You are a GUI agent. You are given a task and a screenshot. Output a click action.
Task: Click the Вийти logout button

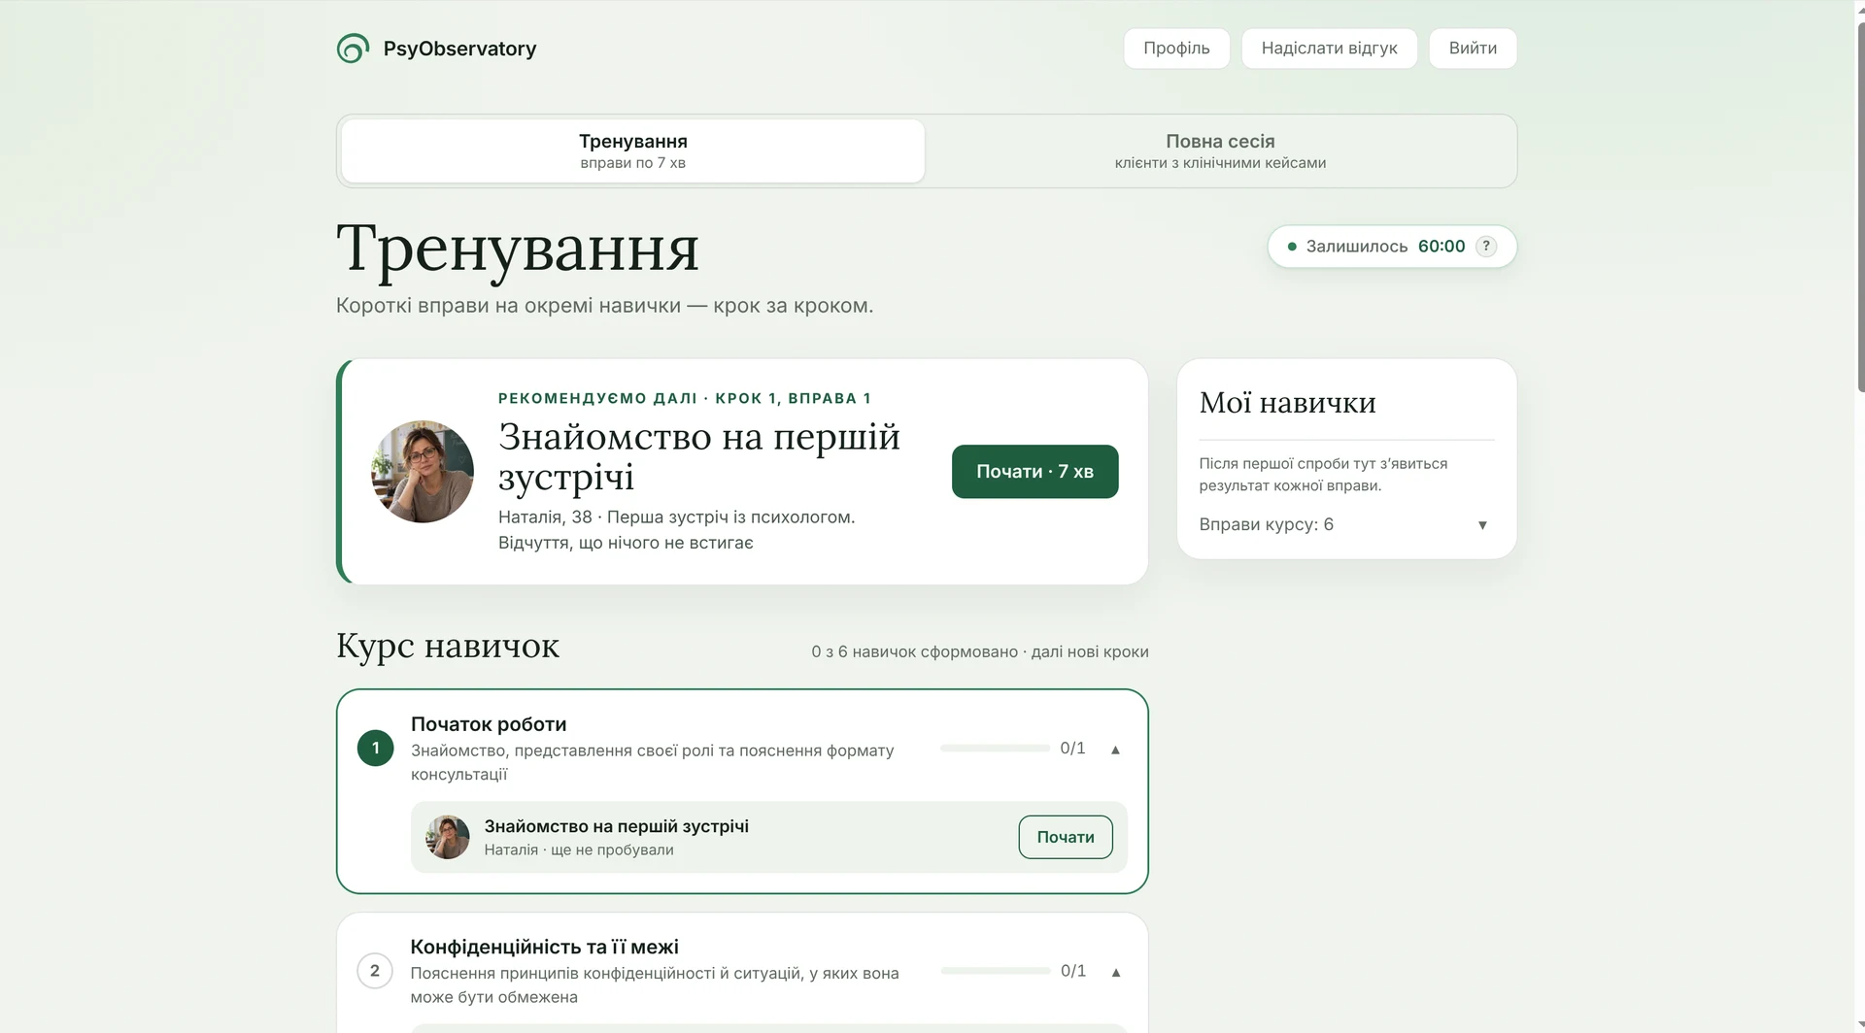(x=1473, y=49)
